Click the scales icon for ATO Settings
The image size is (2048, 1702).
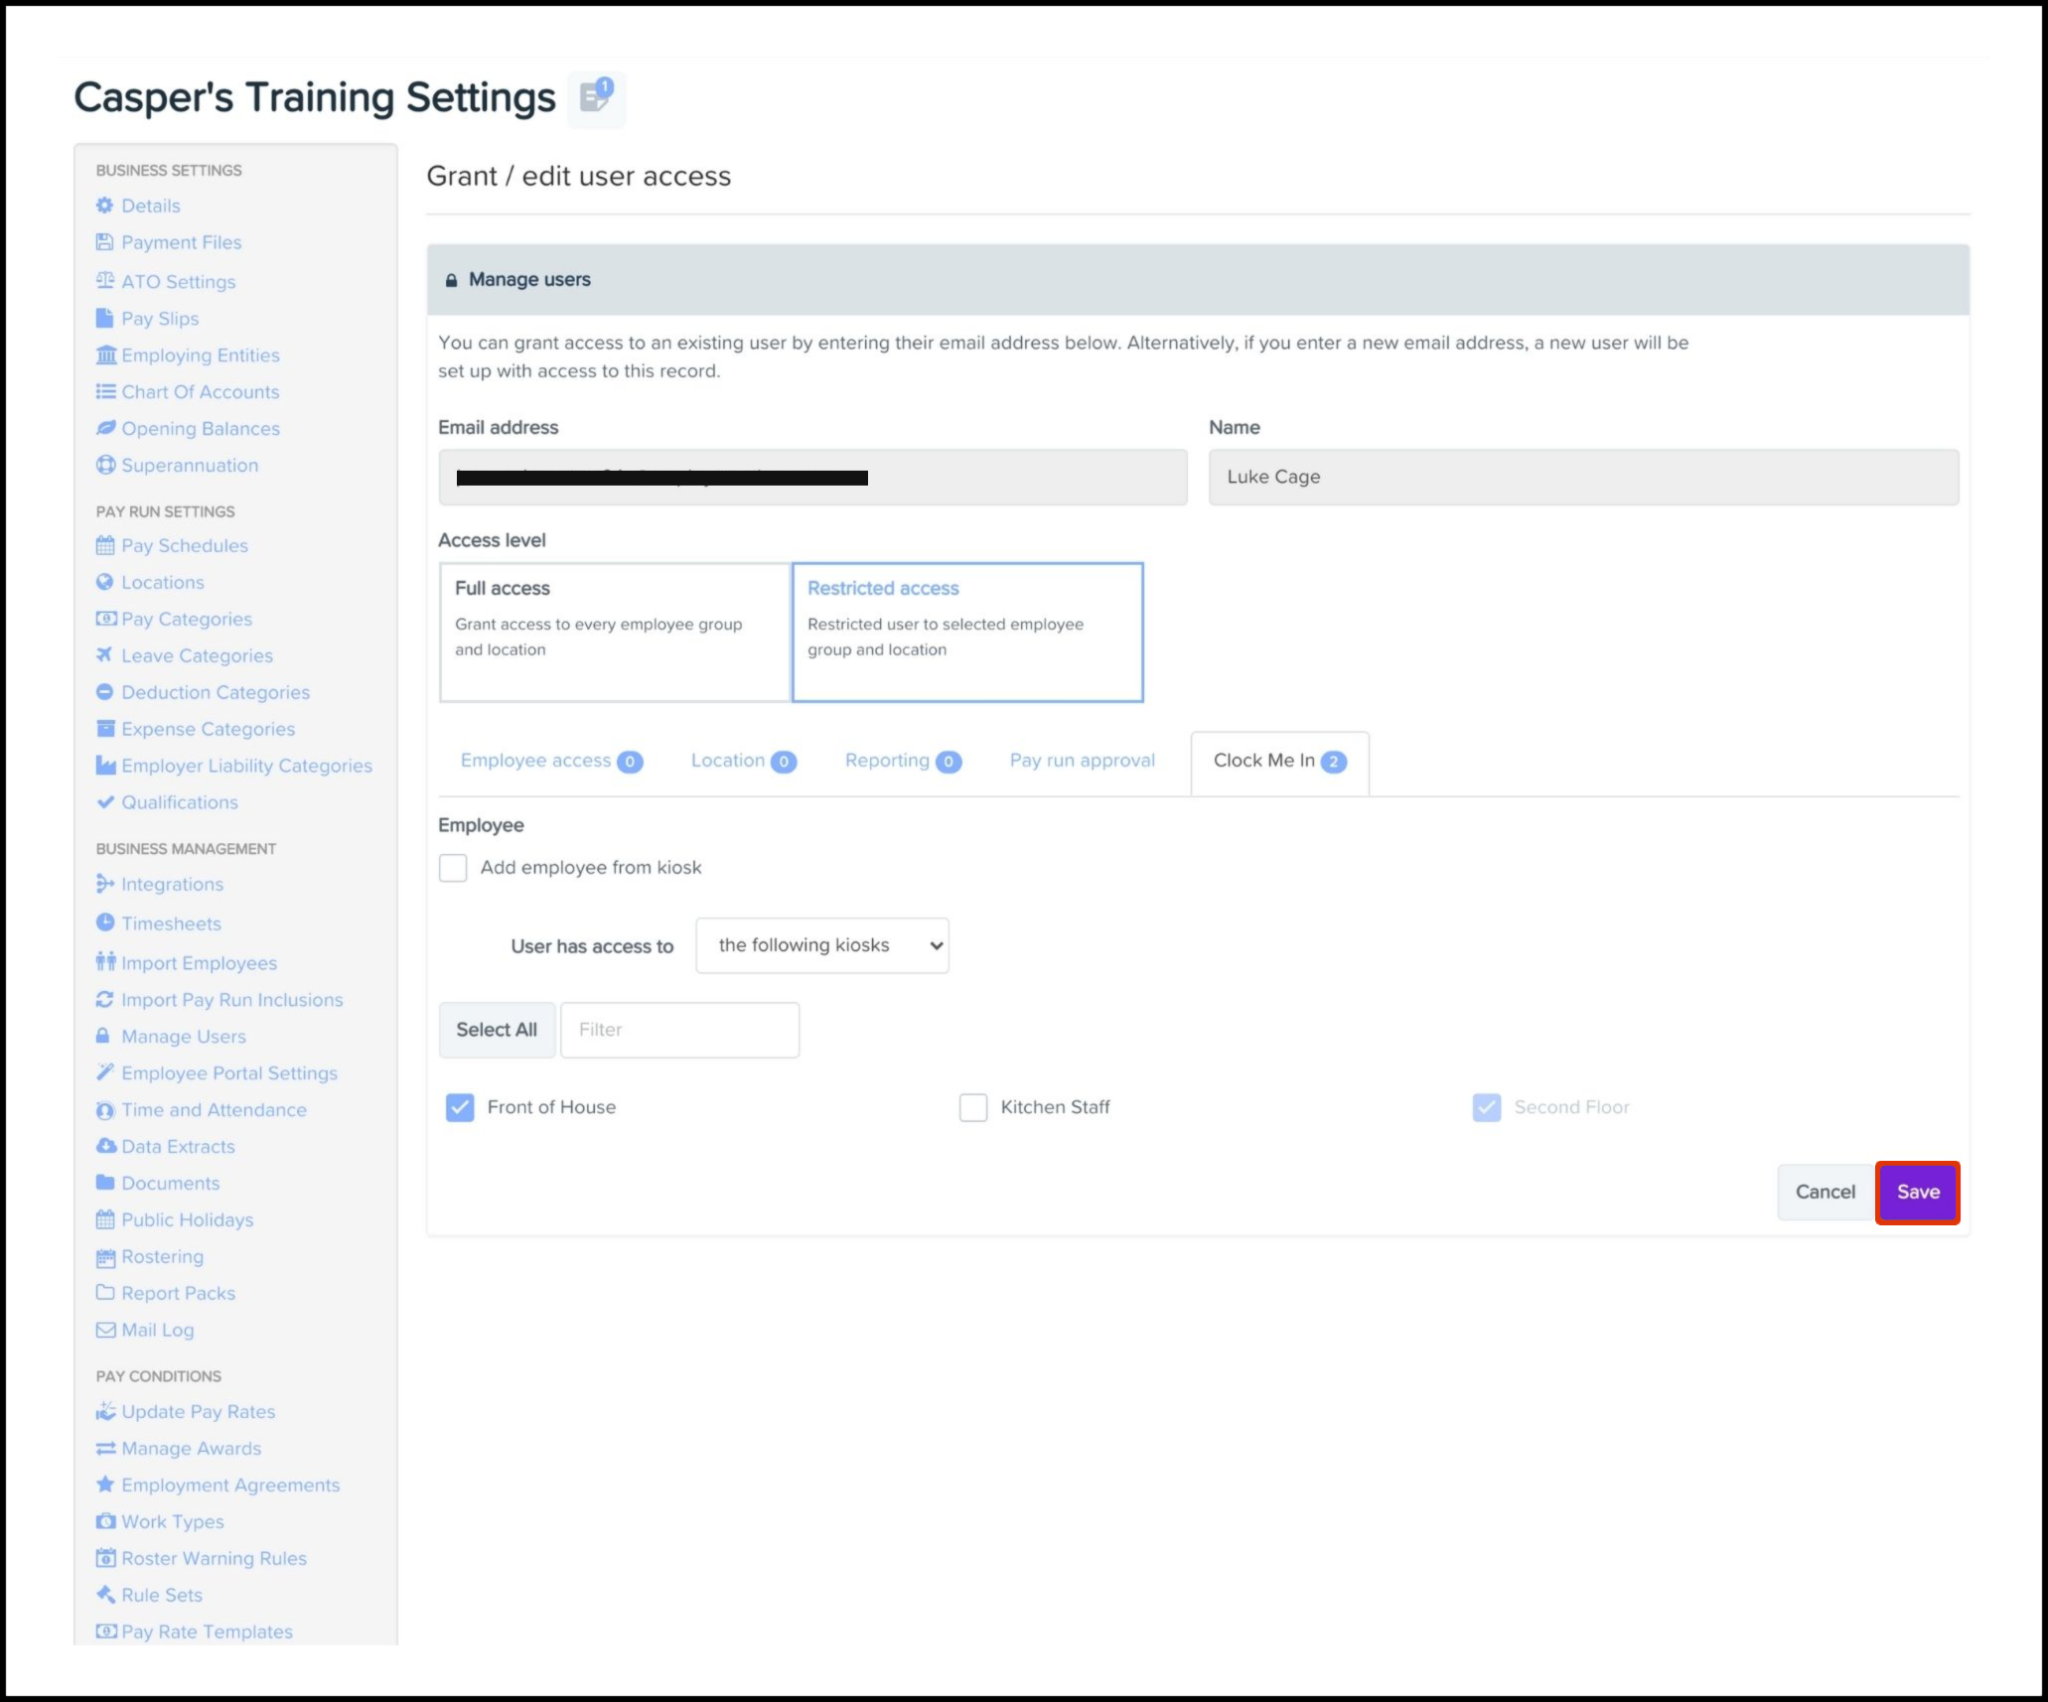[x=105, y=281]
